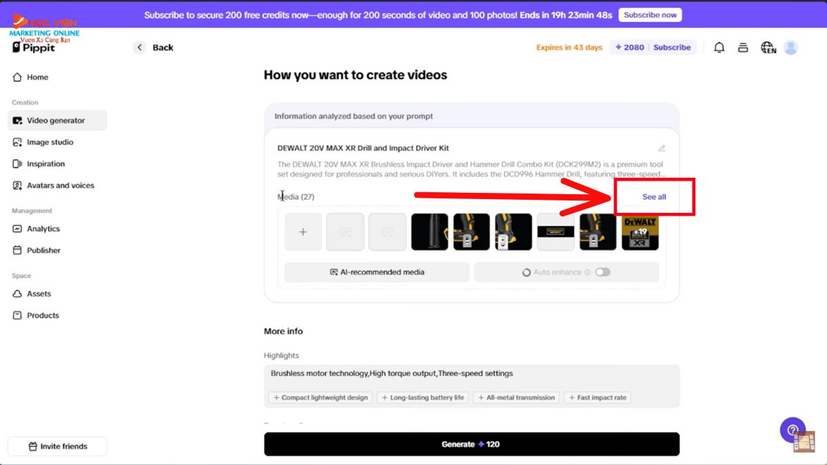Click the Pippit logo

coord(34,48)
